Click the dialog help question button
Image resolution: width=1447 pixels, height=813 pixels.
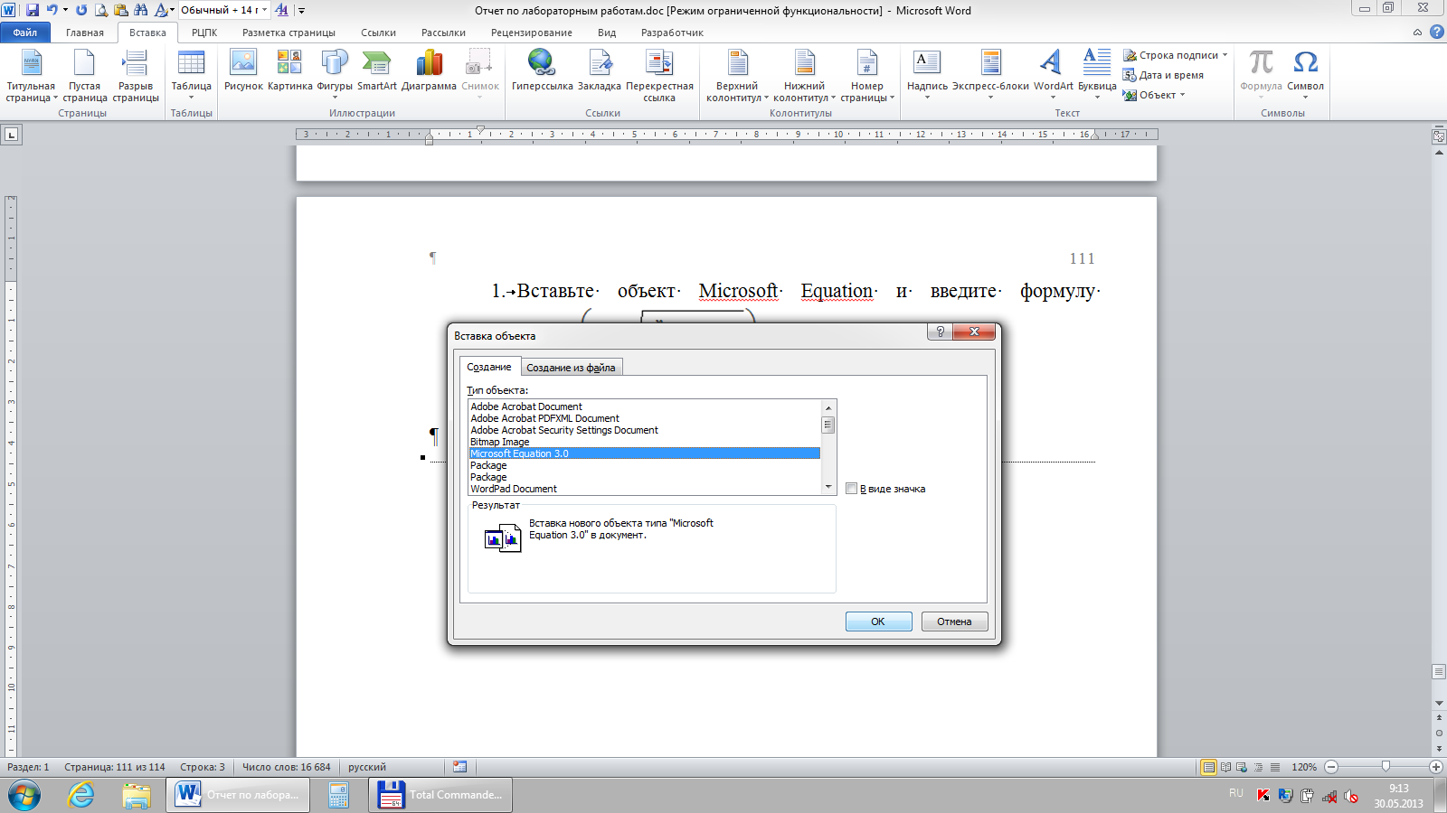(940, 332)
